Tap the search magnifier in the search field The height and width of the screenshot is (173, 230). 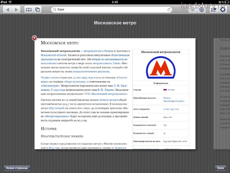pyautogui.click(x=55, y=9)
